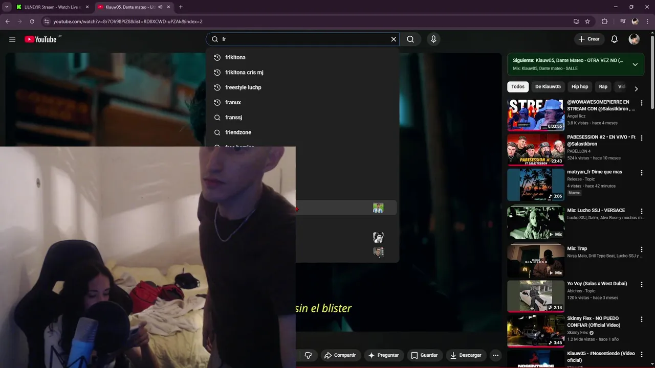Viewport: 655px width, 368px height.
Task: Open Skinny Flex - NO PUEDO CONFIAR title
Action: [x=594, y=321]
